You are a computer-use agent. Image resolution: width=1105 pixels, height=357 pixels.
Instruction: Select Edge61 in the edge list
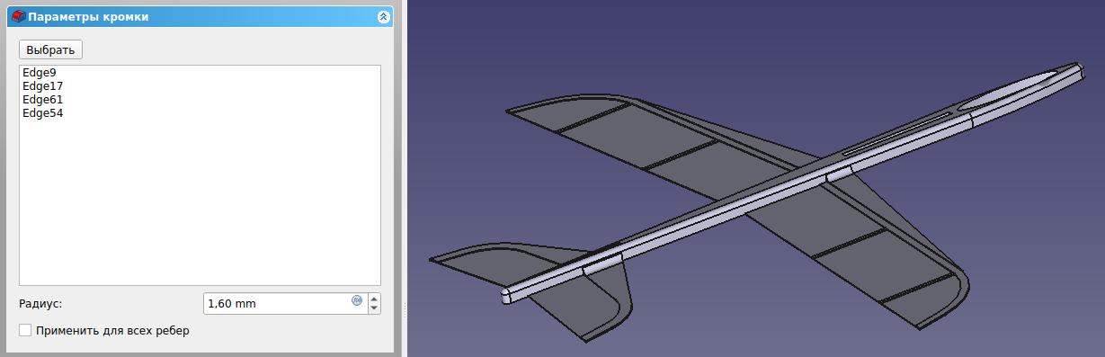(42, 100)
